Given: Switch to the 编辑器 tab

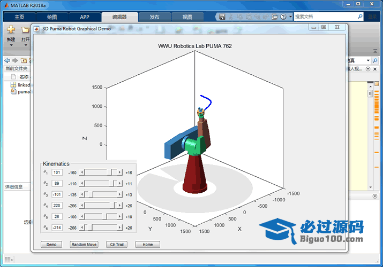Looking at the screenshot, I should coord(119,17).
